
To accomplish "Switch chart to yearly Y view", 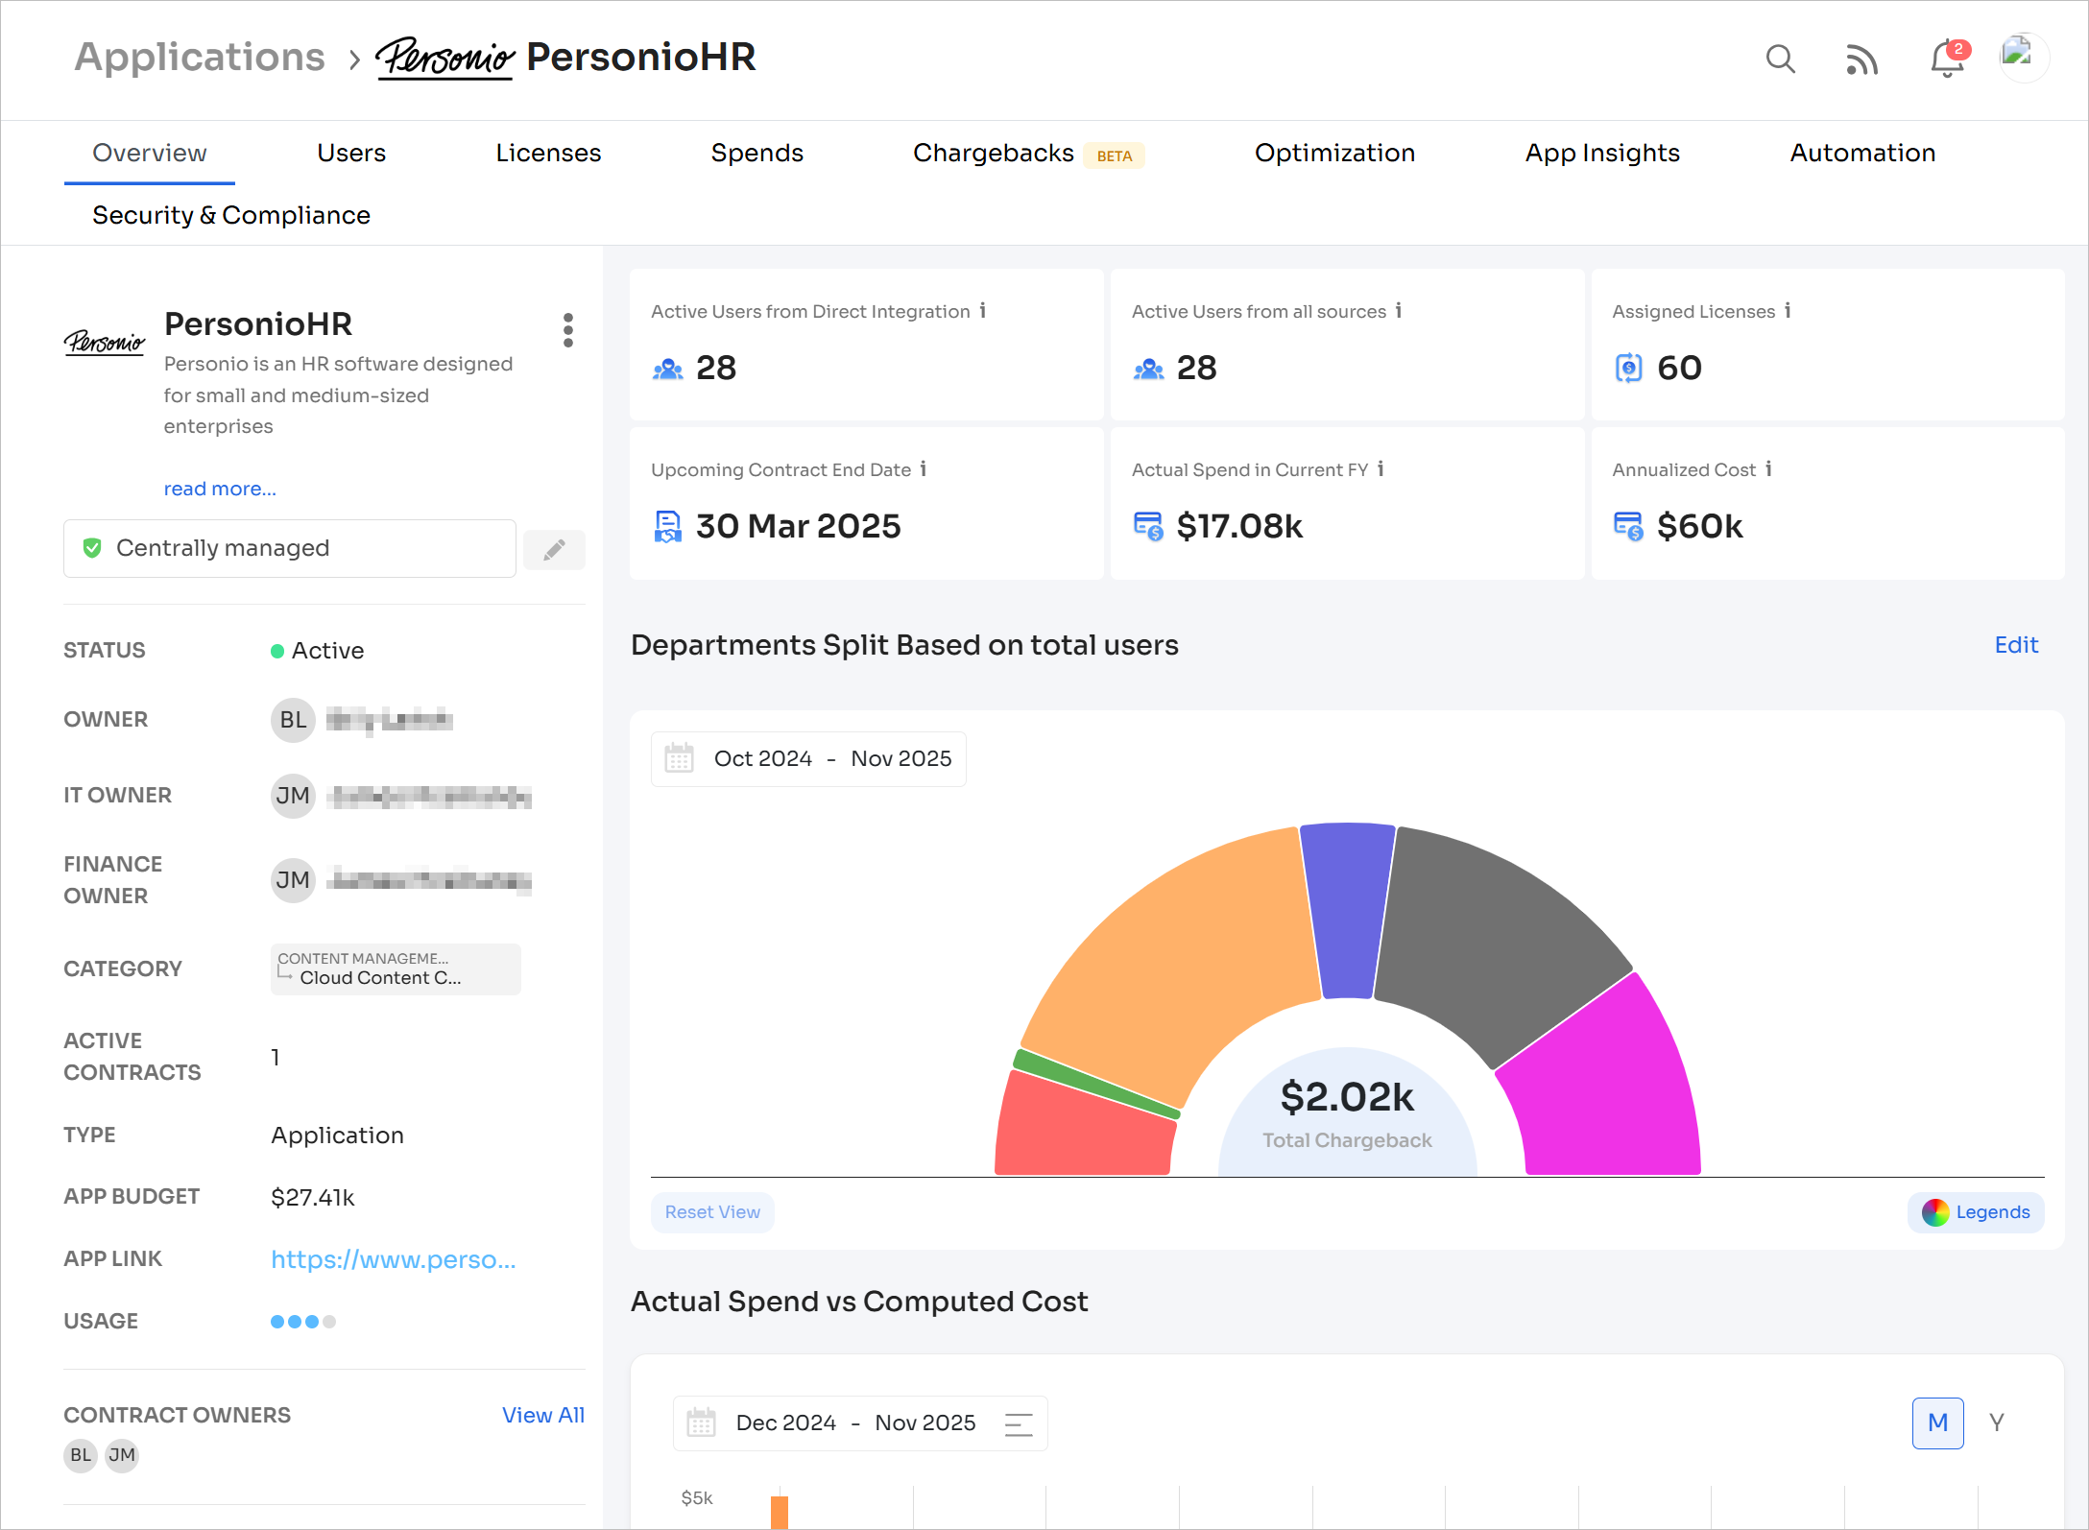I will tap(1996, 1422).
